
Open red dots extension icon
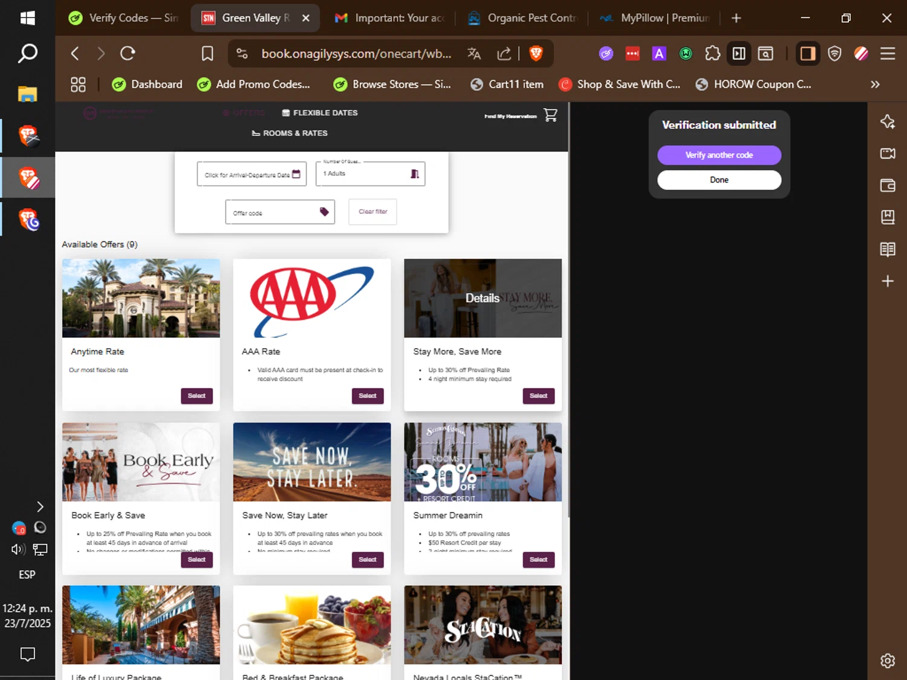click(632, 54)
